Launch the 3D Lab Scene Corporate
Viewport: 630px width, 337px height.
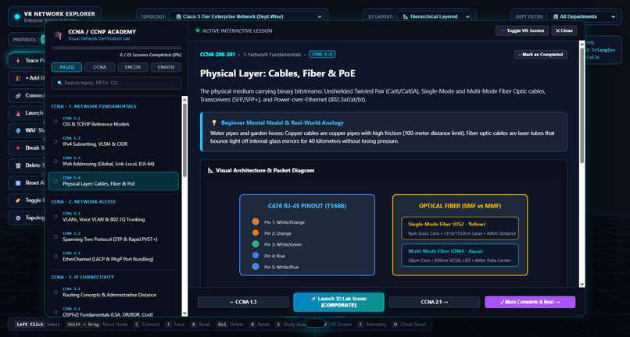coord(338,302)
